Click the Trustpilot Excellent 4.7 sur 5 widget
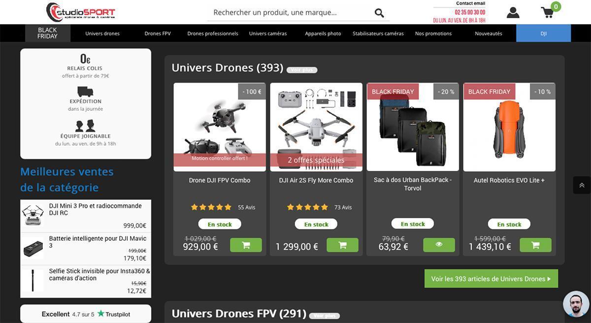 click(86, 314)
